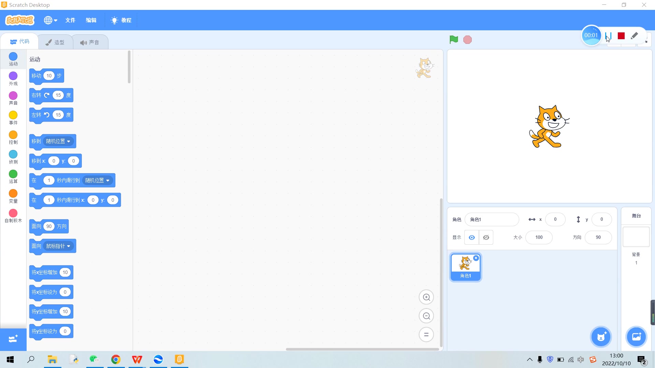Open the 教程 tutorials button
Image resolution: width=655 pixels, height=368 pixels.
pyautogui.click(x=121, y=20)
